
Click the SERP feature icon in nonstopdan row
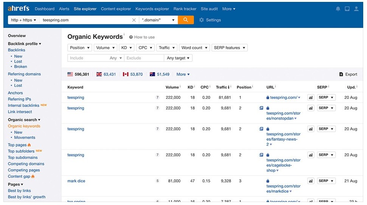(261, 108)
